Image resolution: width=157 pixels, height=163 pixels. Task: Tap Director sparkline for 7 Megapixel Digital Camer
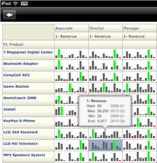pyautogui.click(x=105, y=54)
